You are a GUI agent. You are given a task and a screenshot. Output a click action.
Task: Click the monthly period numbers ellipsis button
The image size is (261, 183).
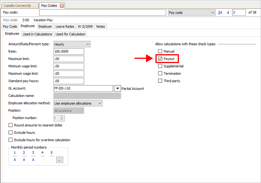(59, 160)
